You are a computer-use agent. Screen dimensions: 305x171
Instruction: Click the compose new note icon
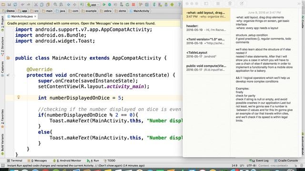click(242, 3)
